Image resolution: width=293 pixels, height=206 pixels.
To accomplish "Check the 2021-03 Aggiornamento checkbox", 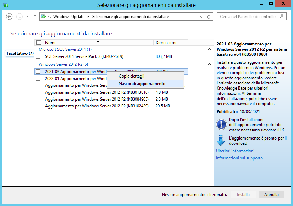I will coord(38,71).
